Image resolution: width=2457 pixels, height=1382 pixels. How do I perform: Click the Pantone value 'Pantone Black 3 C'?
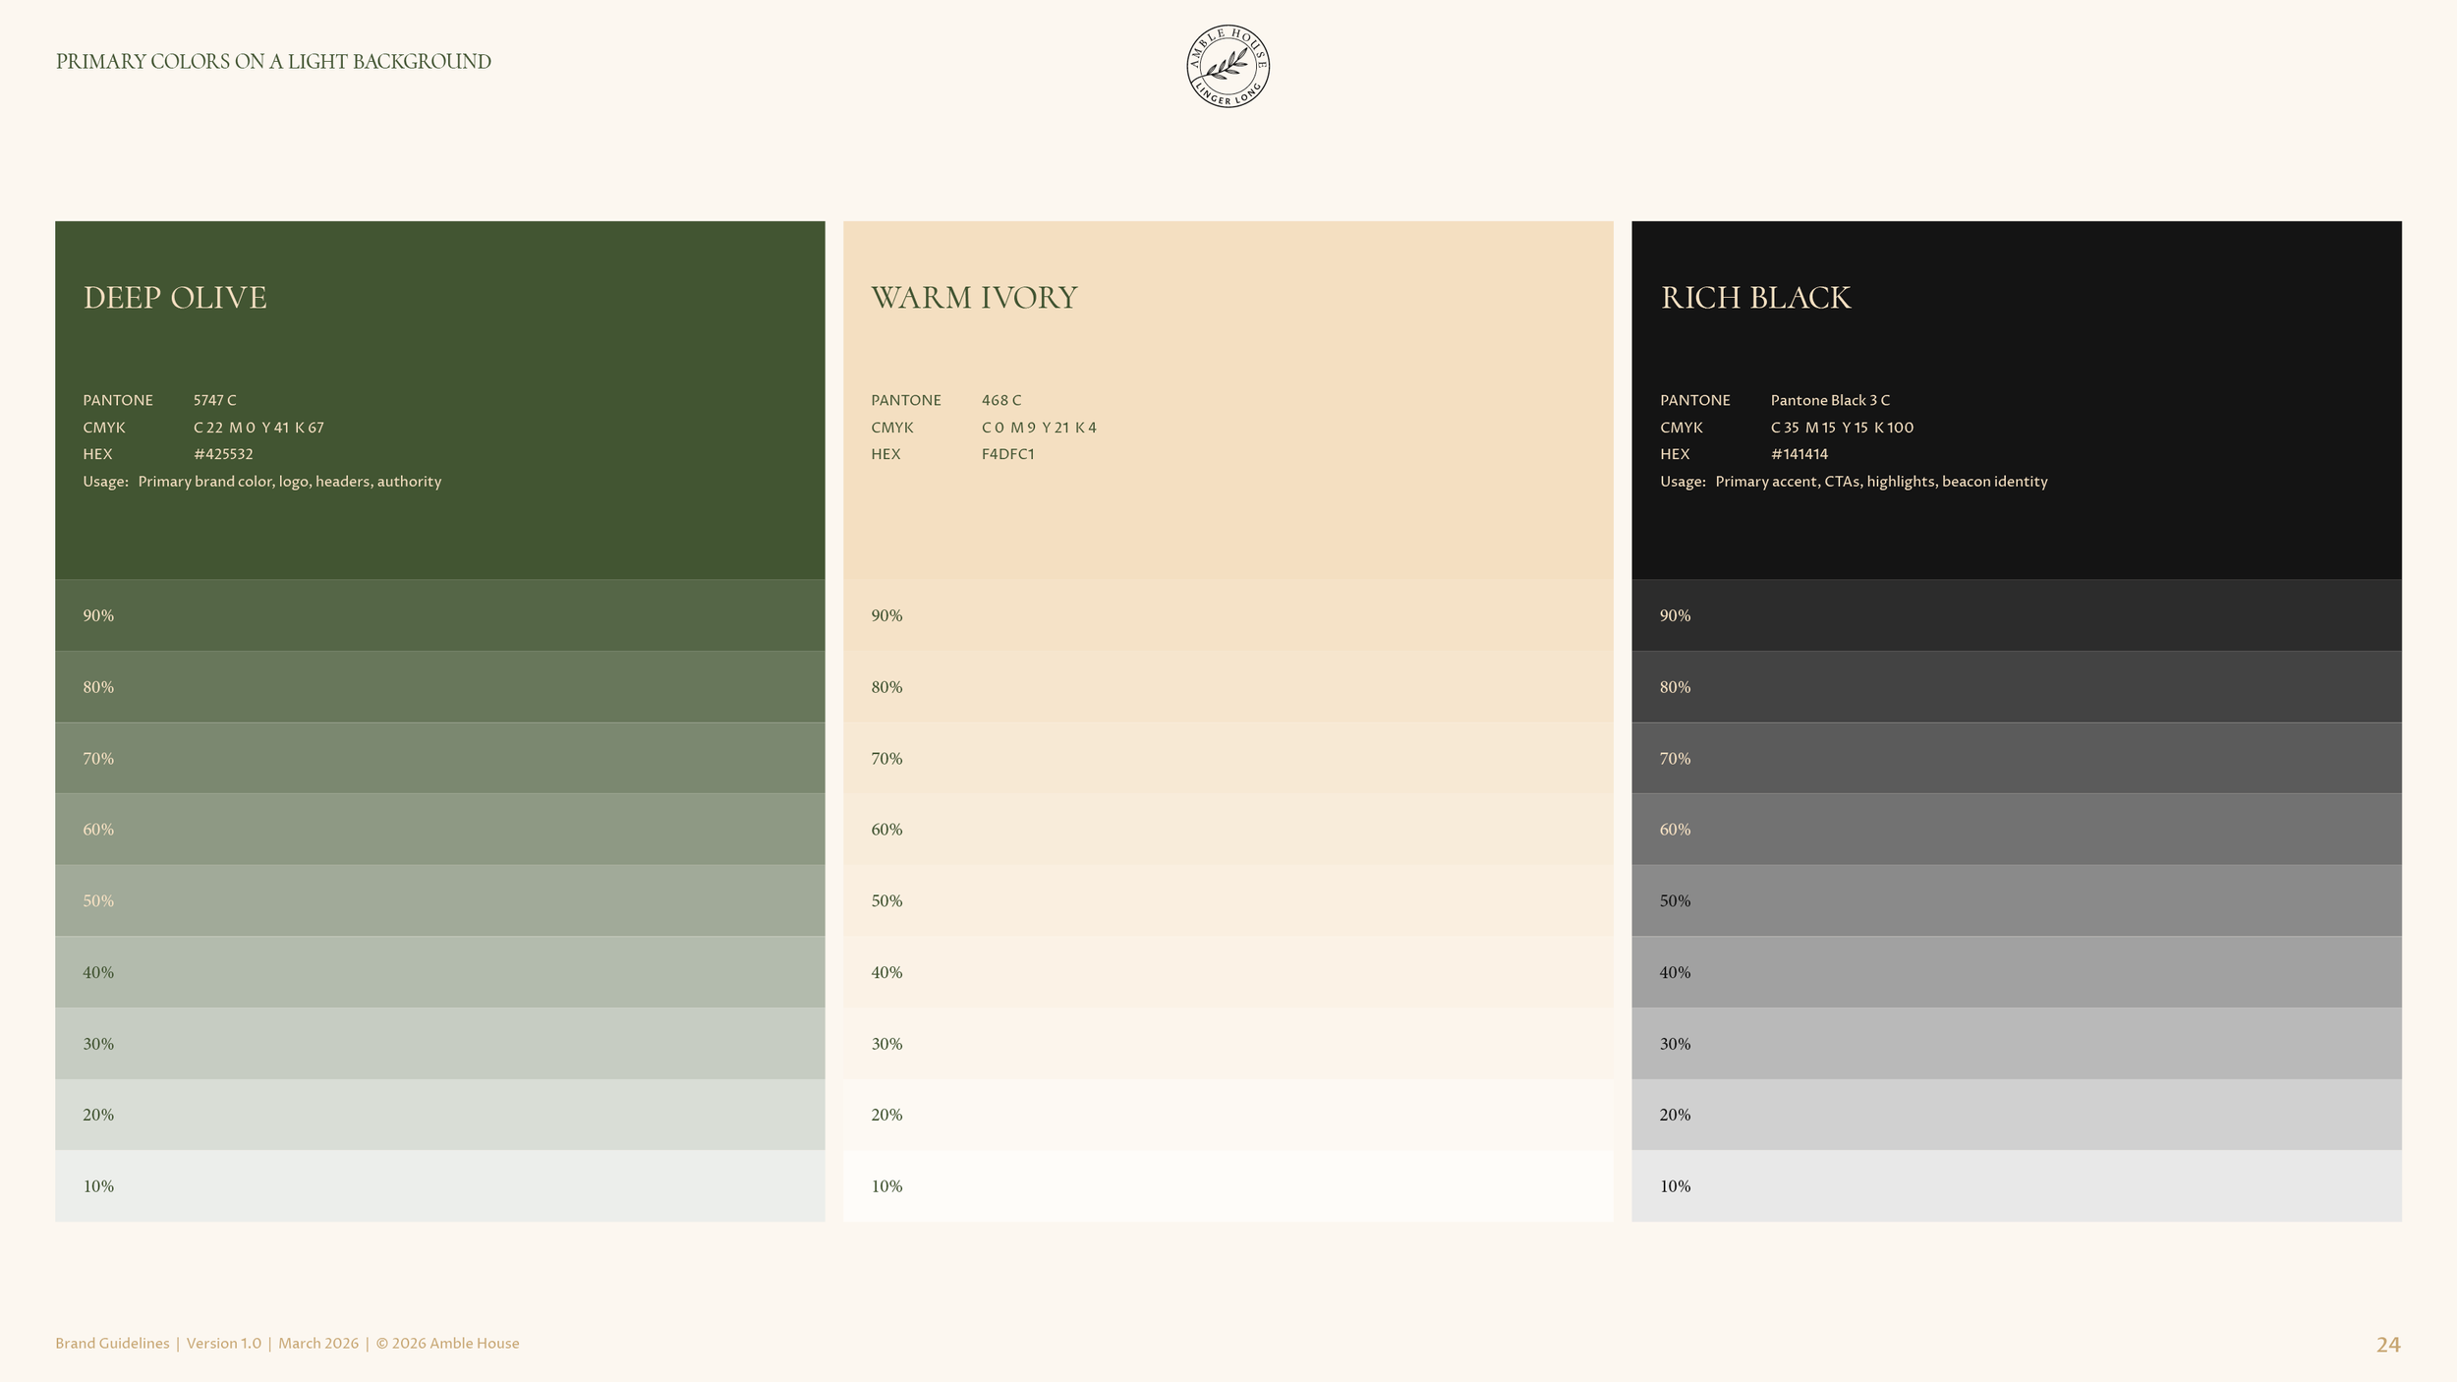pyautogui.click(x=1830, y=400)
